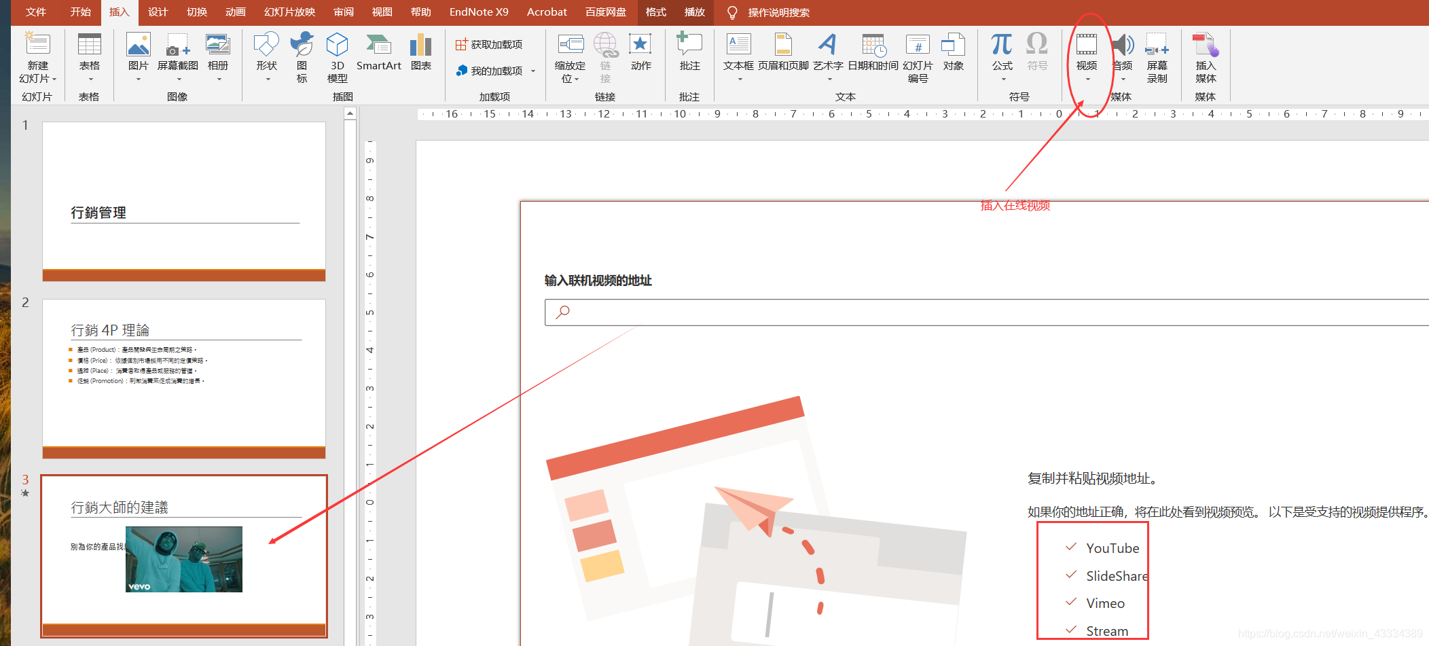The width and height of the screenshot is (1429, 646).
Task: Switch to the Animations (动画) tab
Action: point(236,12)
